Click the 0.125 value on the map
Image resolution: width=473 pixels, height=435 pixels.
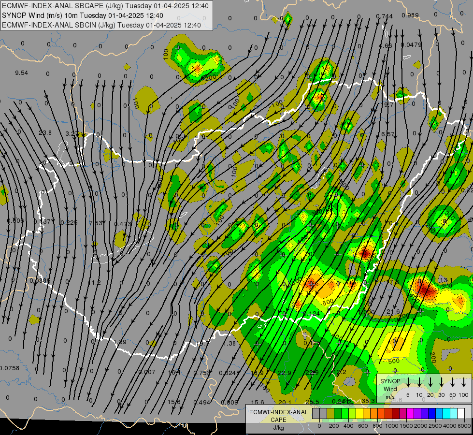pos(312,343)
